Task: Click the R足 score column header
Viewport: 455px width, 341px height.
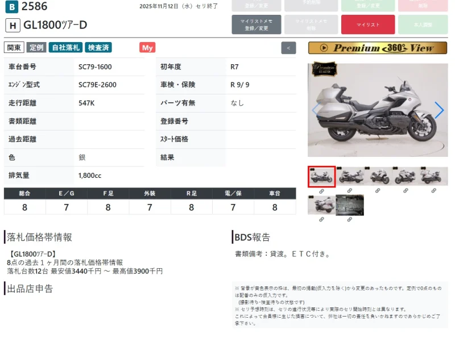Action: point(192,193)
